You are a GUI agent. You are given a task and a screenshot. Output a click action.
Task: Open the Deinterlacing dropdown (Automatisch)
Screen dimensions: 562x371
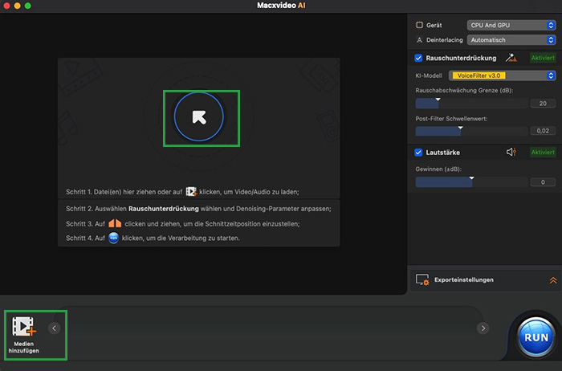[511, 40]
